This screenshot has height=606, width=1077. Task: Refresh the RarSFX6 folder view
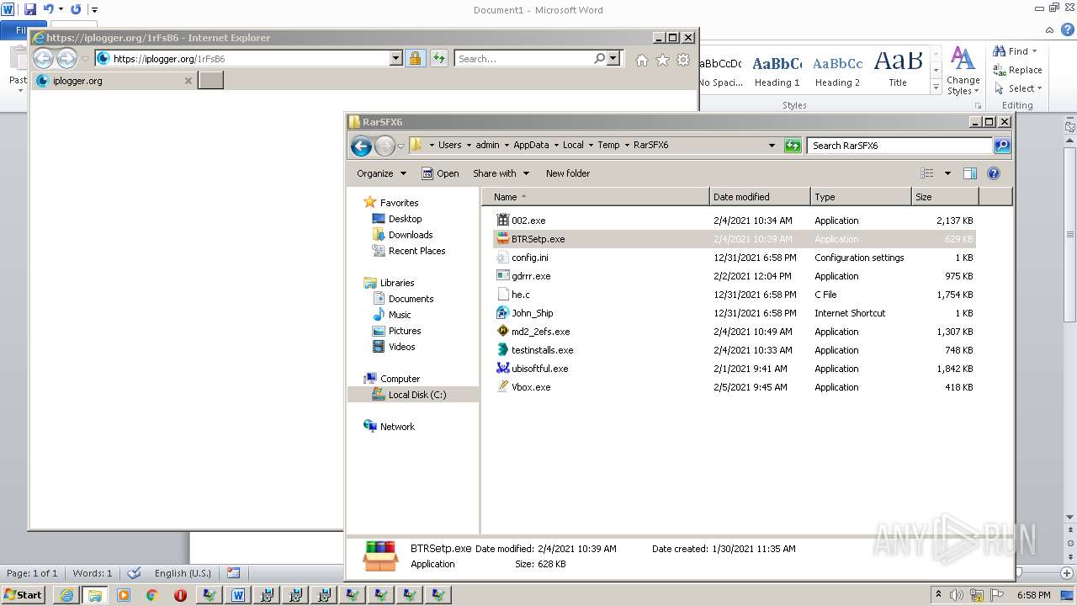(793, 146)
